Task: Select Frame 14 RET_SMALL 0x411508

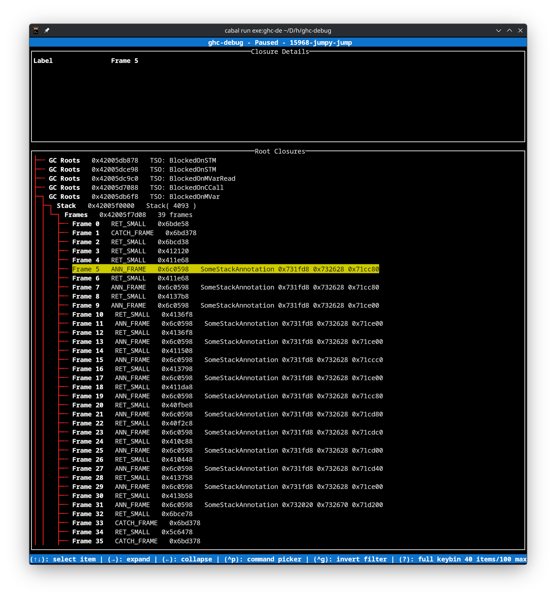Action: click(132, 350)
